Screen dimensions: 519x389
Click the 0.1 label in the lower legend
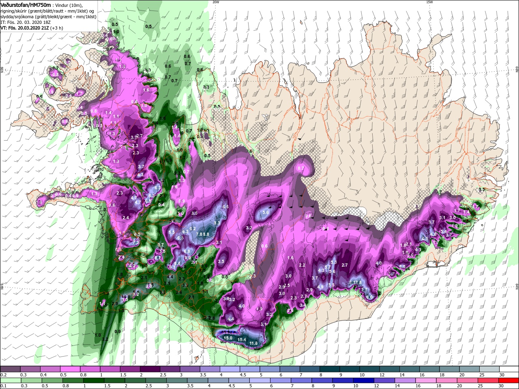pyautogui.click(x=3, y=386)
